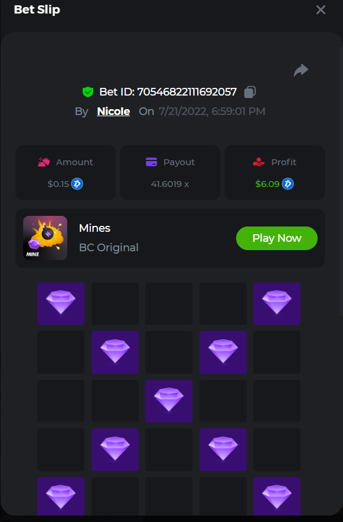Close the Bet Slip dialog
343x522 pixels.
pyautogui.click(x=321, y=9)
